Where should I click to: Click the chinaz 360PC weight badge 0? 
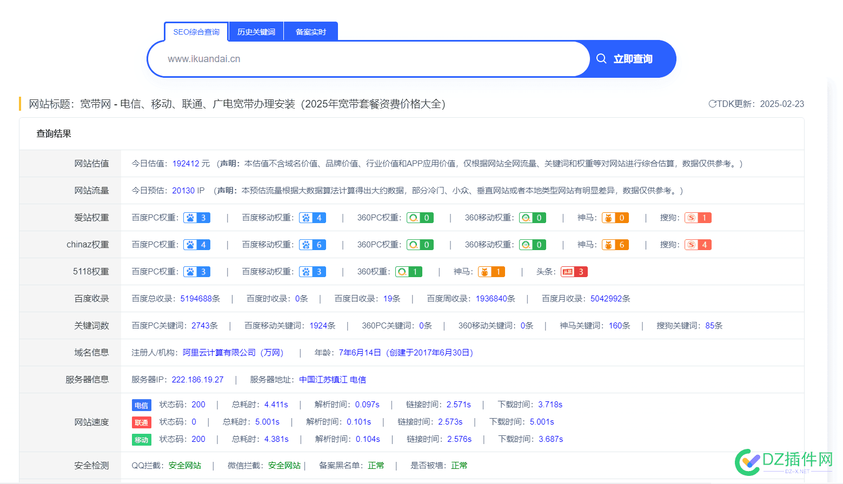coord(420,245)
